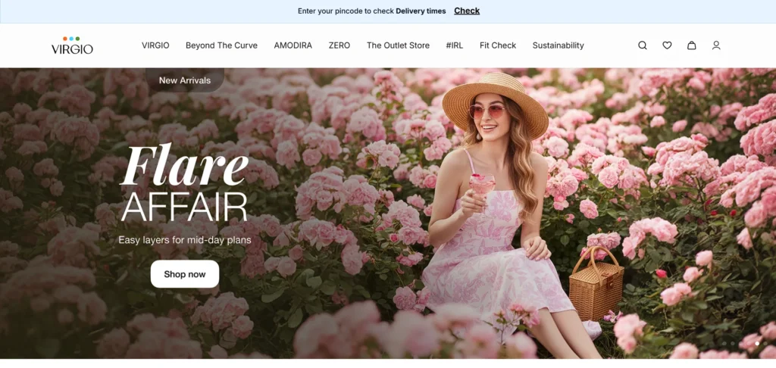Click the user account profile icon
Screen dimensions: 776x368
716,45
